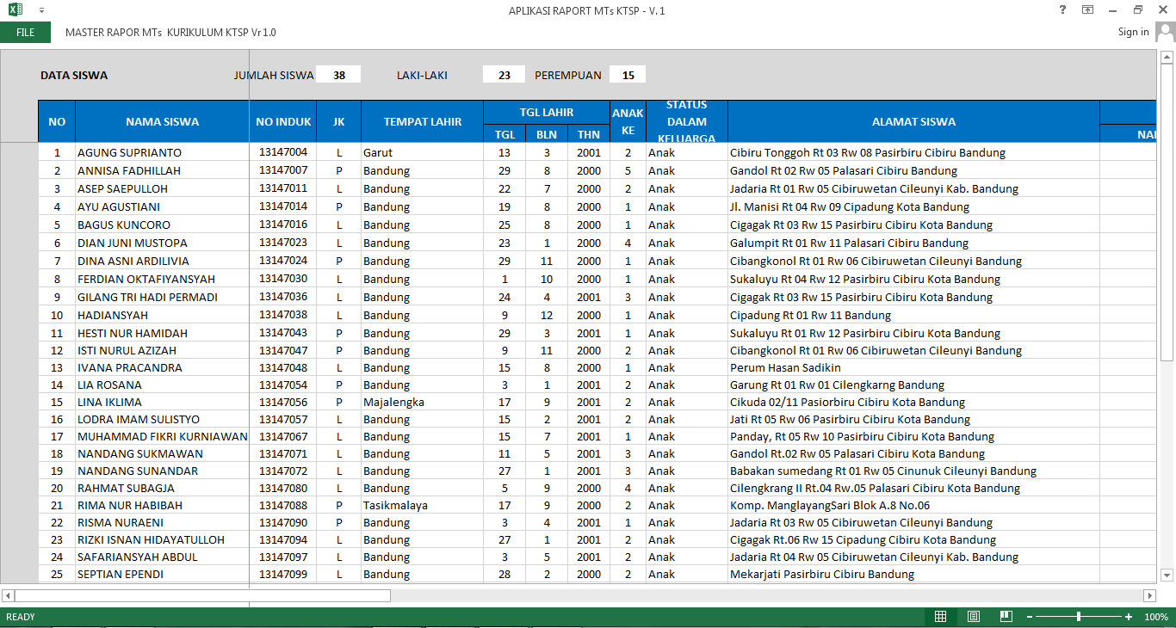Image resolution: width=1176 pixels, height=628 pixels.
Task: Click ALAMAT SISWA column header
Action: [x=913, y=121]
